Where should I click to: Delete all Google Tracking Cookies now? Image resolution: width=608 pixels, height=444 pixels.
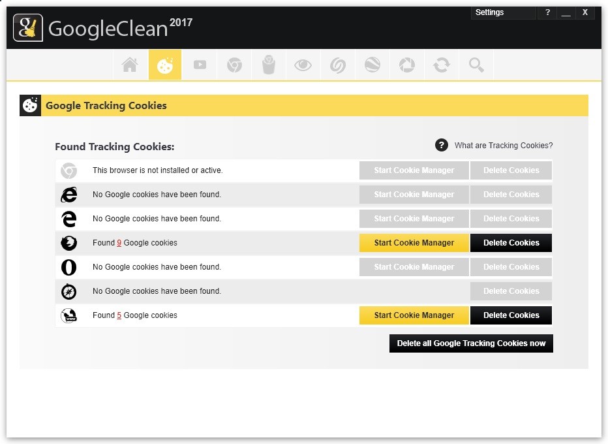click(x=471, y=343)
